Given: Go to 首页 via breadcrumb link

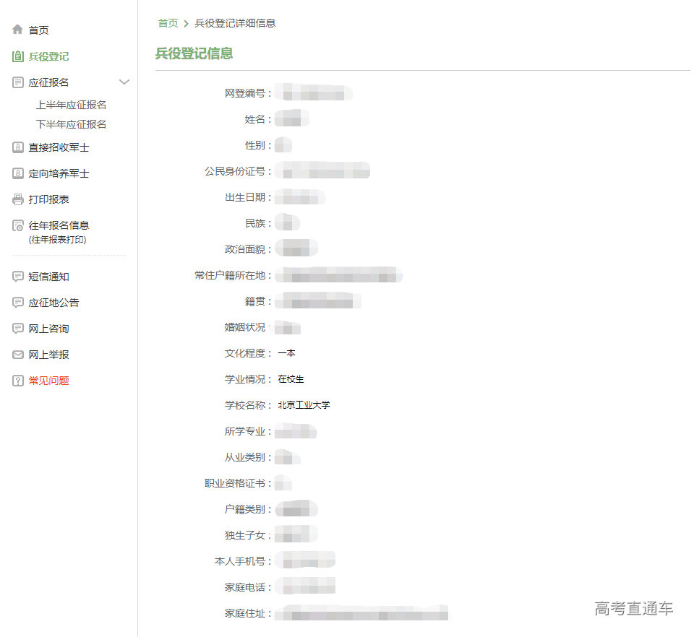Looking at the screenshot, I should click(168, 23).
